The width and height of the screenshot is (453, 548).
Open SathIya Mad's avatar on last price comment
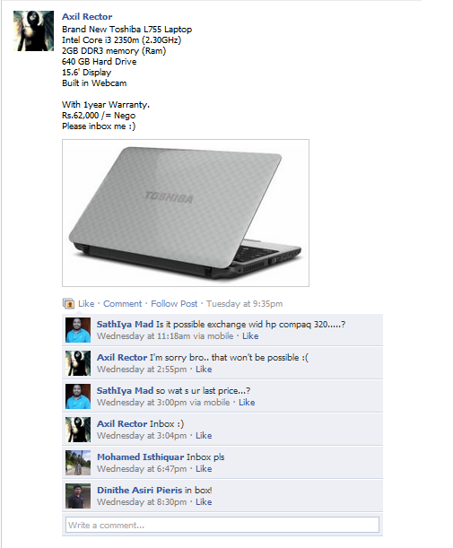(78, 396)
